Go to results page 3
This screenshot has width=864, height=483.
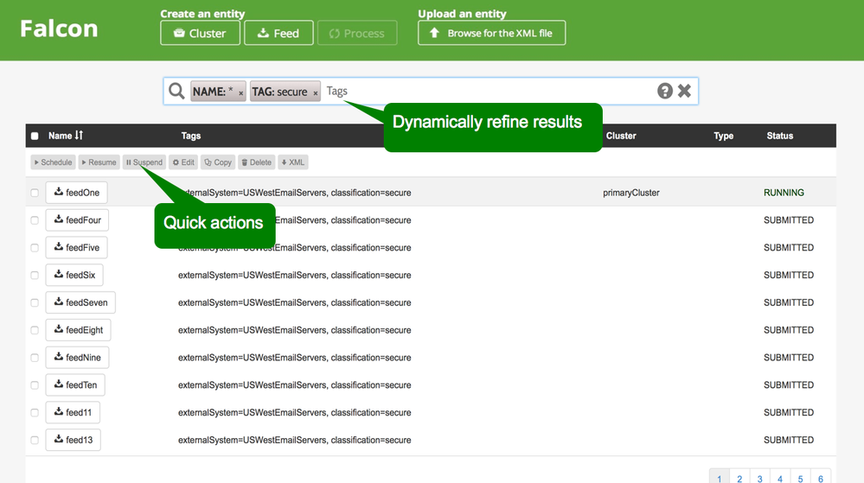pyautogui.click(x=760, y=478)
